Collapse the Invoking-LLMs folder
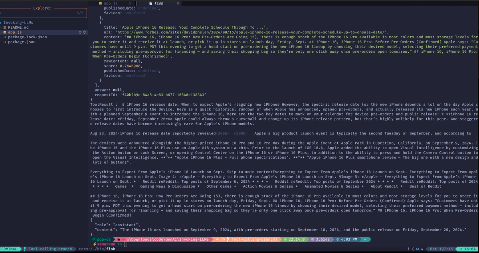Viewport: 479px width, 253px height. coord(19,23)
